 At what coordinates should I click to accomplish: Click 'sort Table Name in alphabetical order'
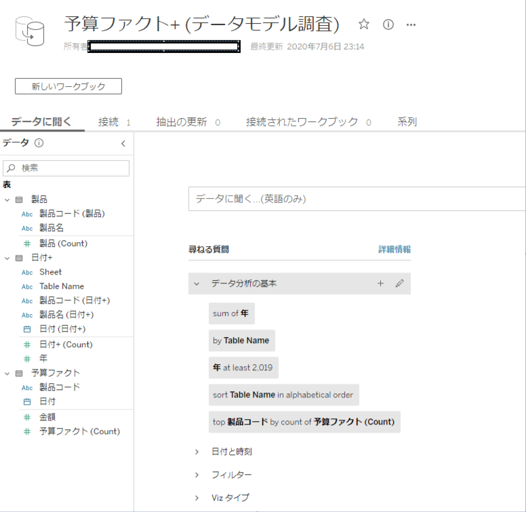[284, 395]
